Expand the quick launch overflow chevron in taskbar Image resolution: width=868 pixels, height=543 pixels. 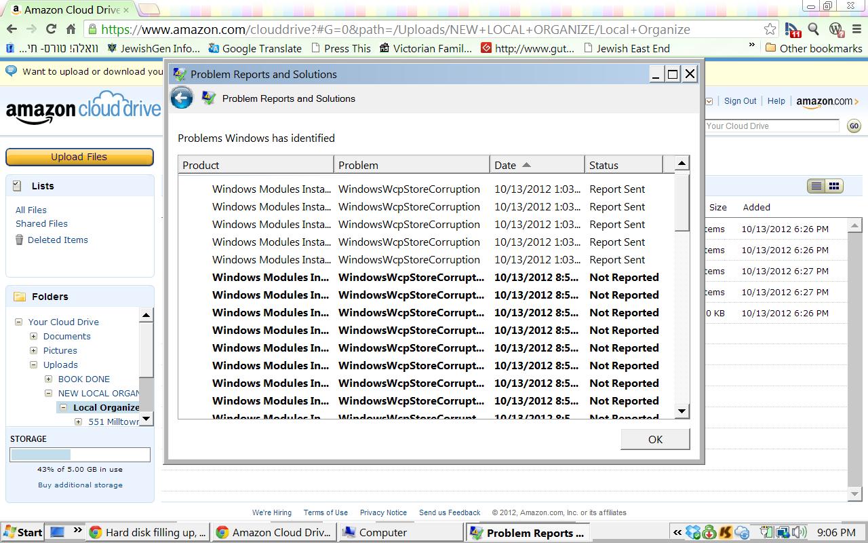[x=77, y=531]
